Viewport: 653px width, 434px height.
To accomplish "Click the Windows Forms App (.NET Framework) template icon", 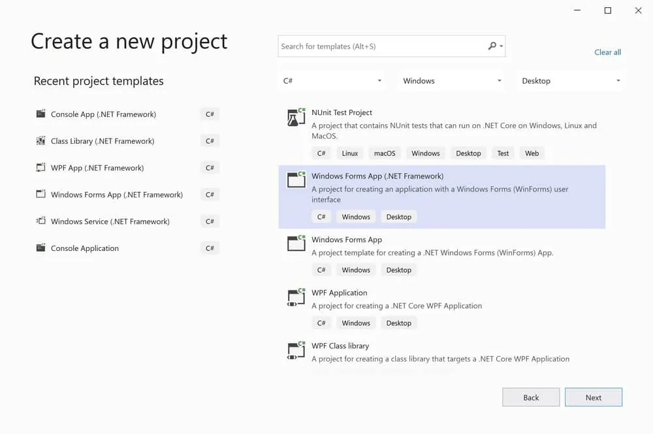I will pos(296,180).
